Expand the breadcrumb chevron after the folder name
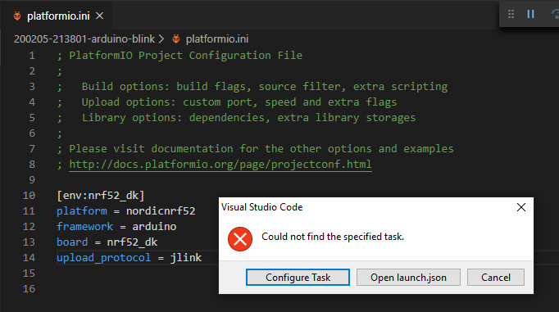 (x=161, y=38)
